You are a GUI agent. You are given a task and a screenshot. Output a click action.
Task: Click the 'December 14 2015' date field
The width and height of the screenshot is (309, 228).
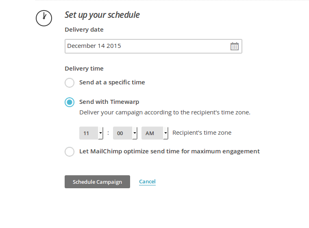153,46
